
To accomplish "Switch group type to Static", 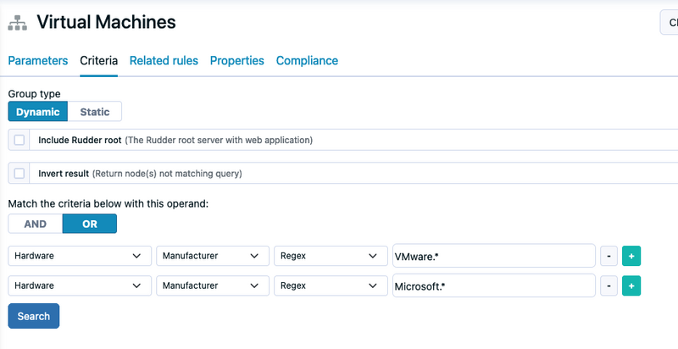I will click(x=95, y=112).
